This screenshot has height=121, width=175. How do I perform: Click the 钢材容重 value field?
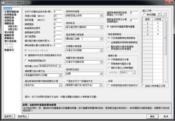pos(58,20)
